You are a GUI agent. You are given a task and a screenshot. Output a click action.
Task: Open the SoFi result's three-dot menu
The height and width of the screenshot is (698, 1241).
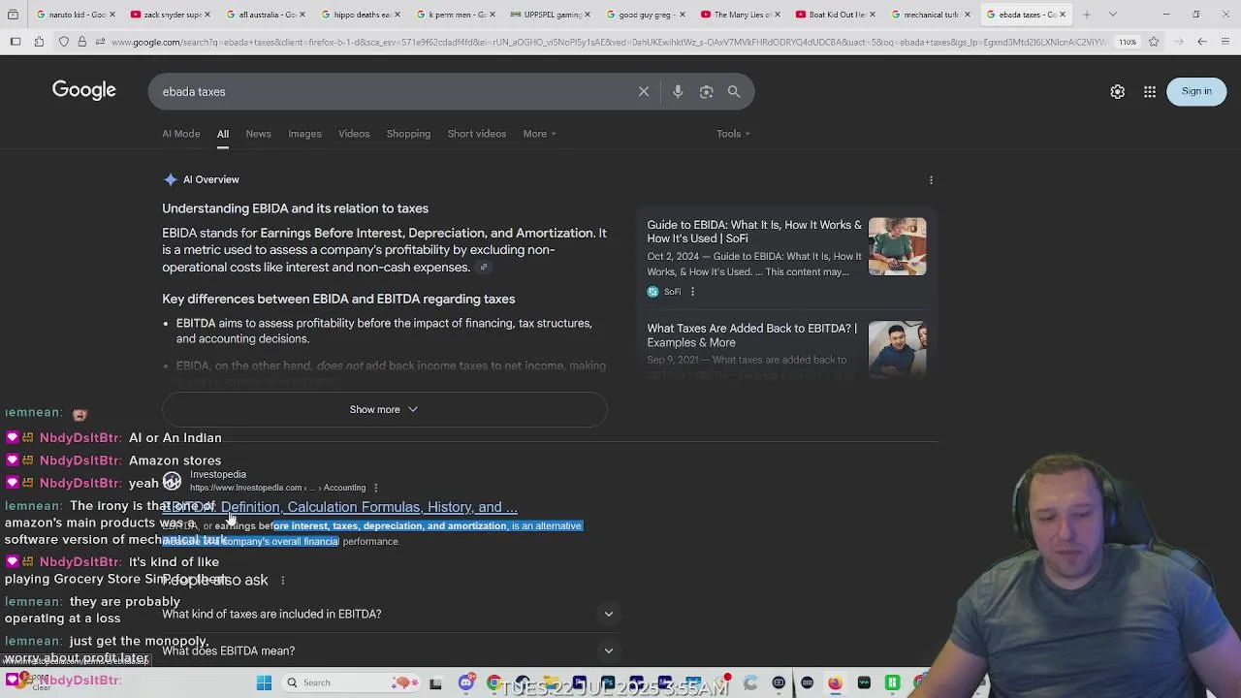691,292
